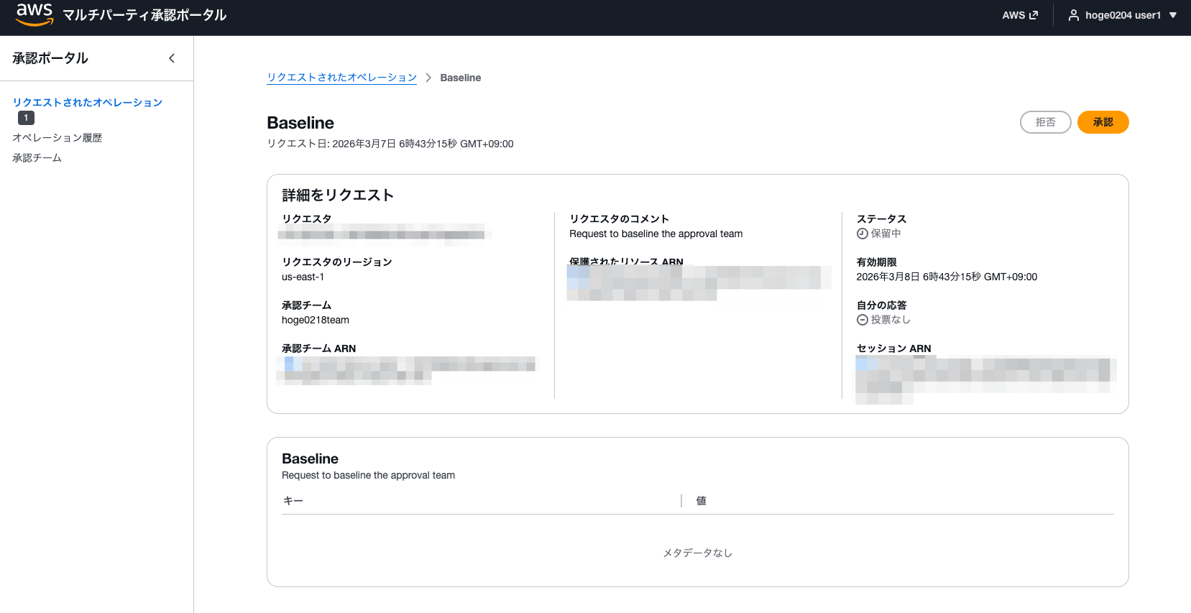
Task: Click the キー column header
Action: coord(293,501)
